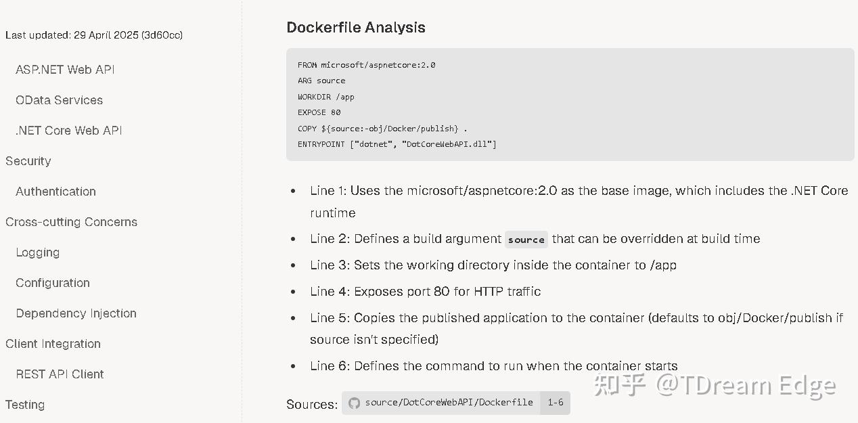The image size is (858, 423).
Task: Expand the Client Integration group
Action: pyautogui.click(x=53, y=343)
